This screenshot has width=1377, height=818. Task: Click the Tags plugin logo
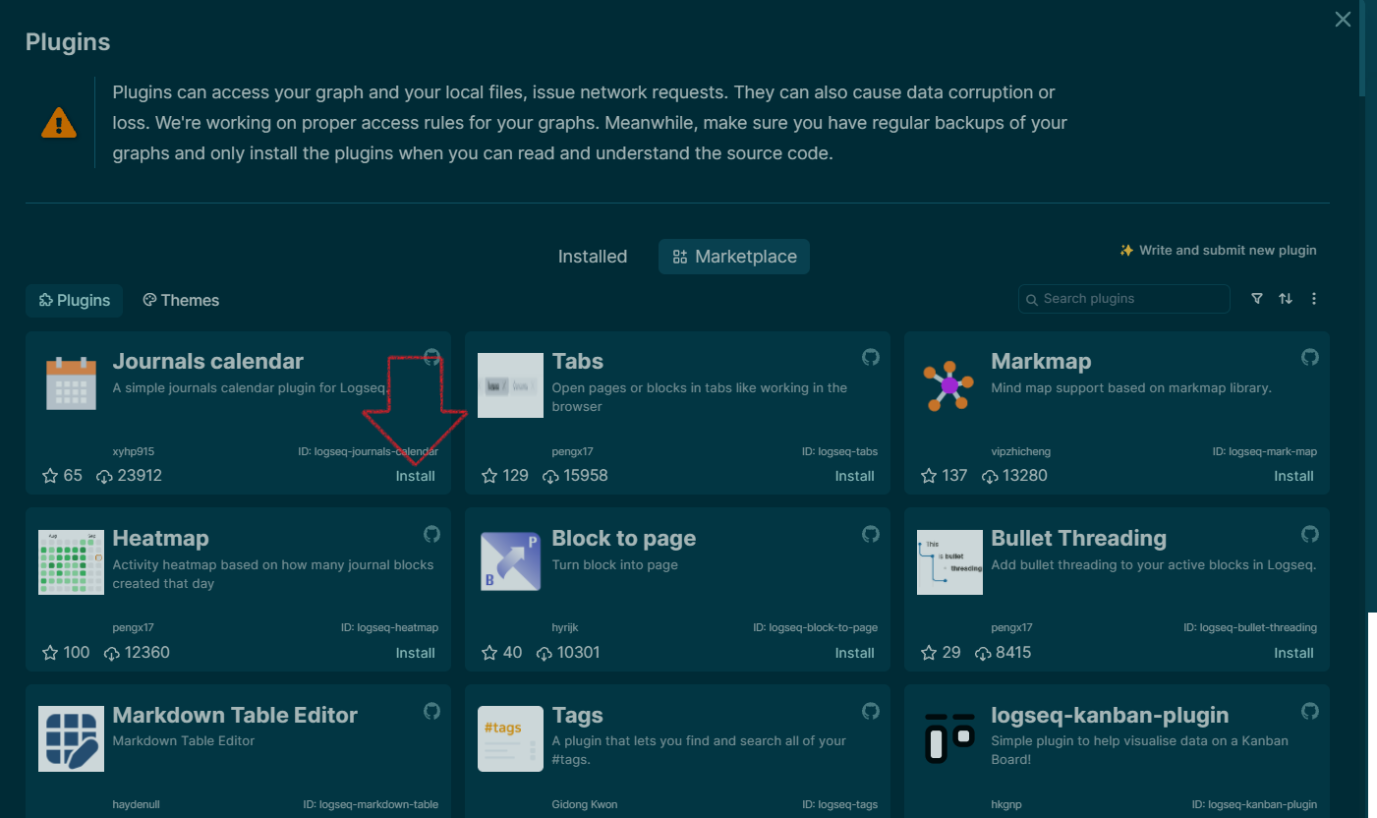pos(510,739)
